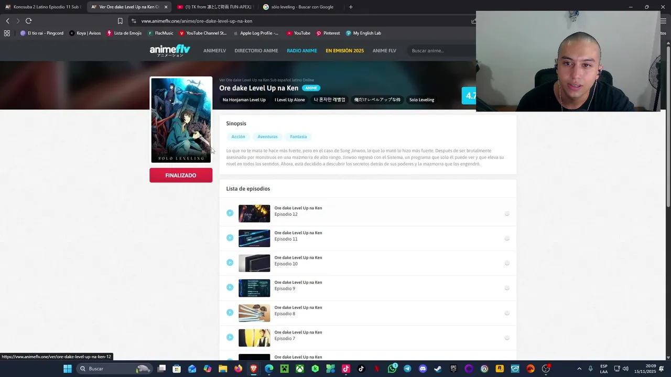Click the browser address bar URL
The height and width of the screenshot is (377, 671).
click(x=197, y=21)
